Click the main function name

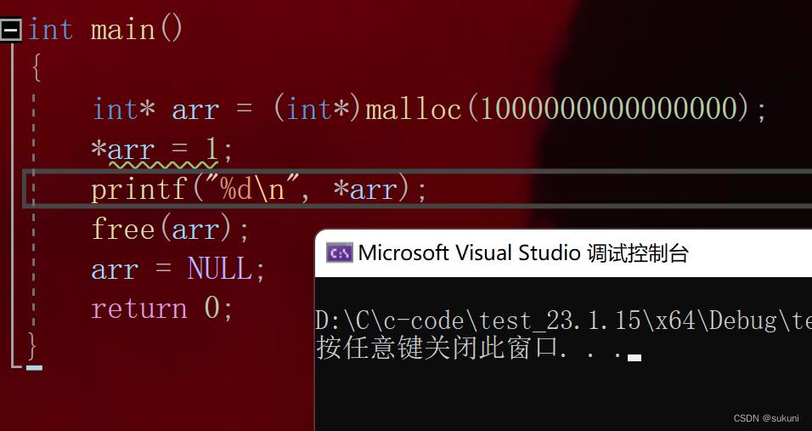point(123,31)
